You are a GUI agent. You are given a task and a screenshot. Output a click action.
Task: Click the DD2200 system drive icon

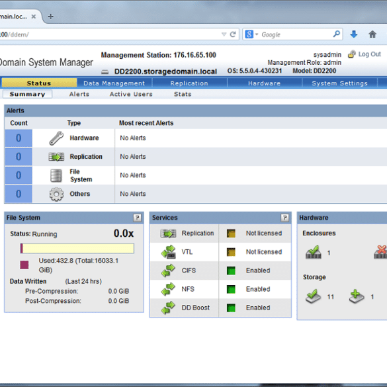coord(105,72)
